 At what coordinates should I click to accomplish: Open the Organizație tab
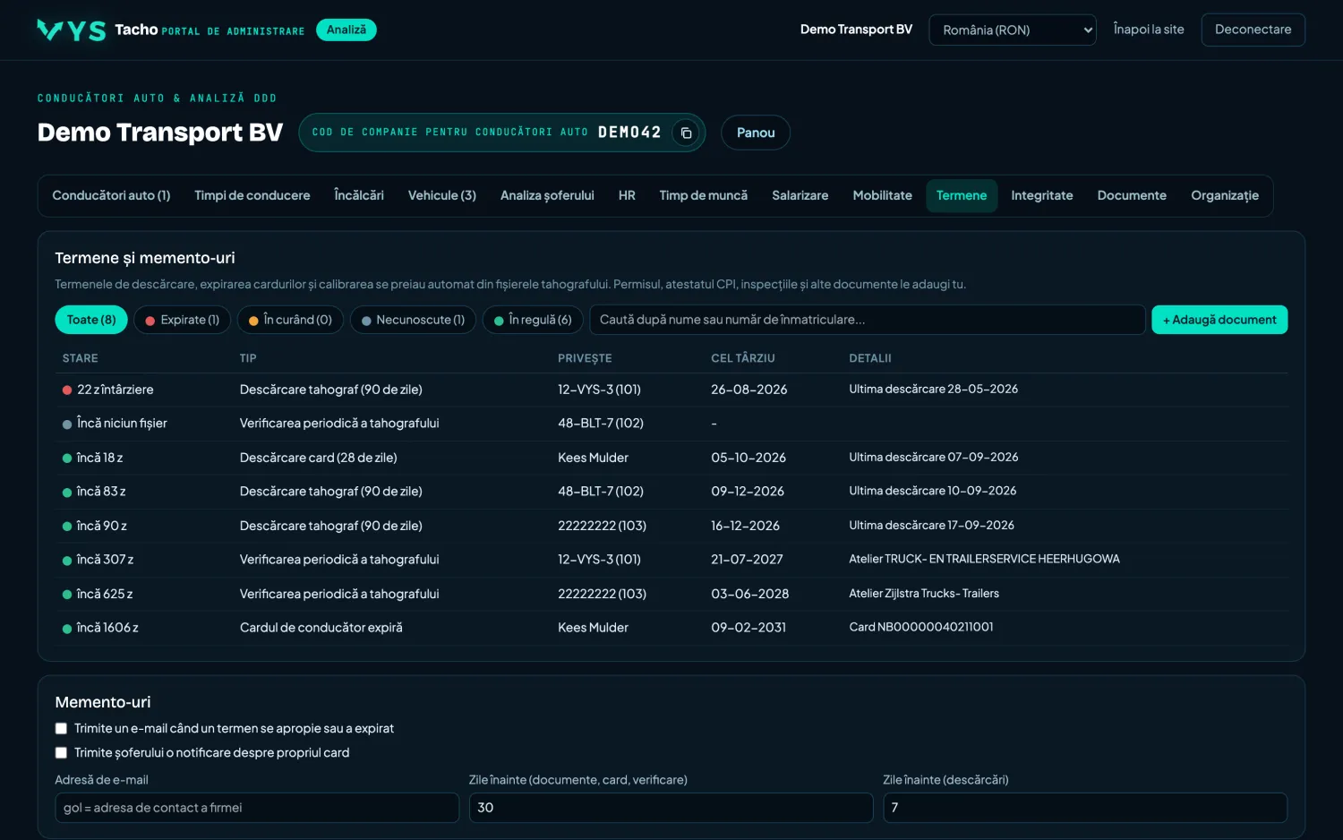tap(1225, 195)
